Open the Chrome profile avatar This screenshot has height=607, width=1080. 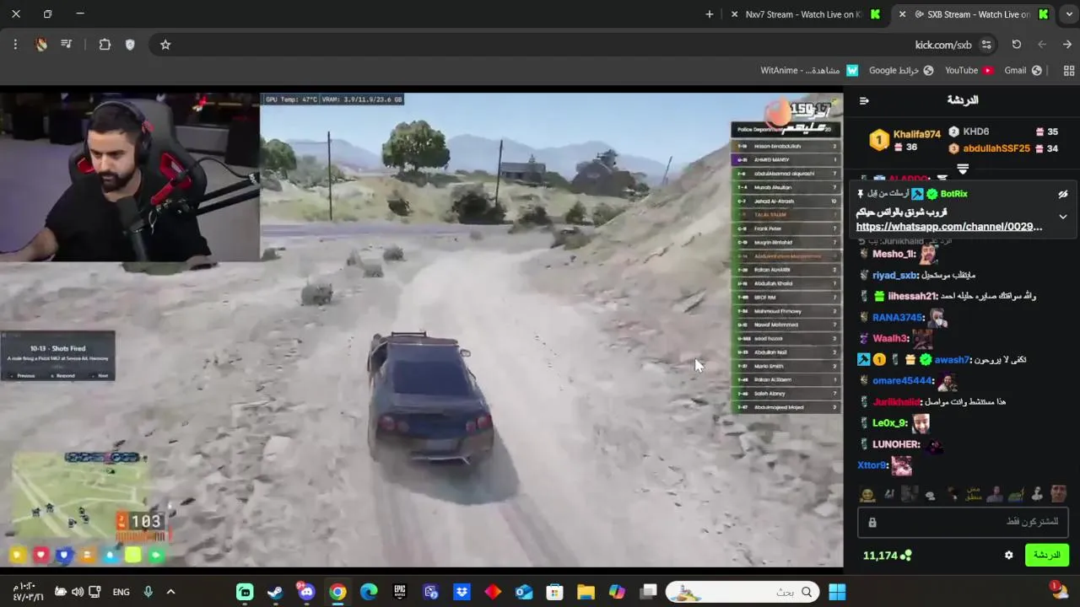point(40,45)
